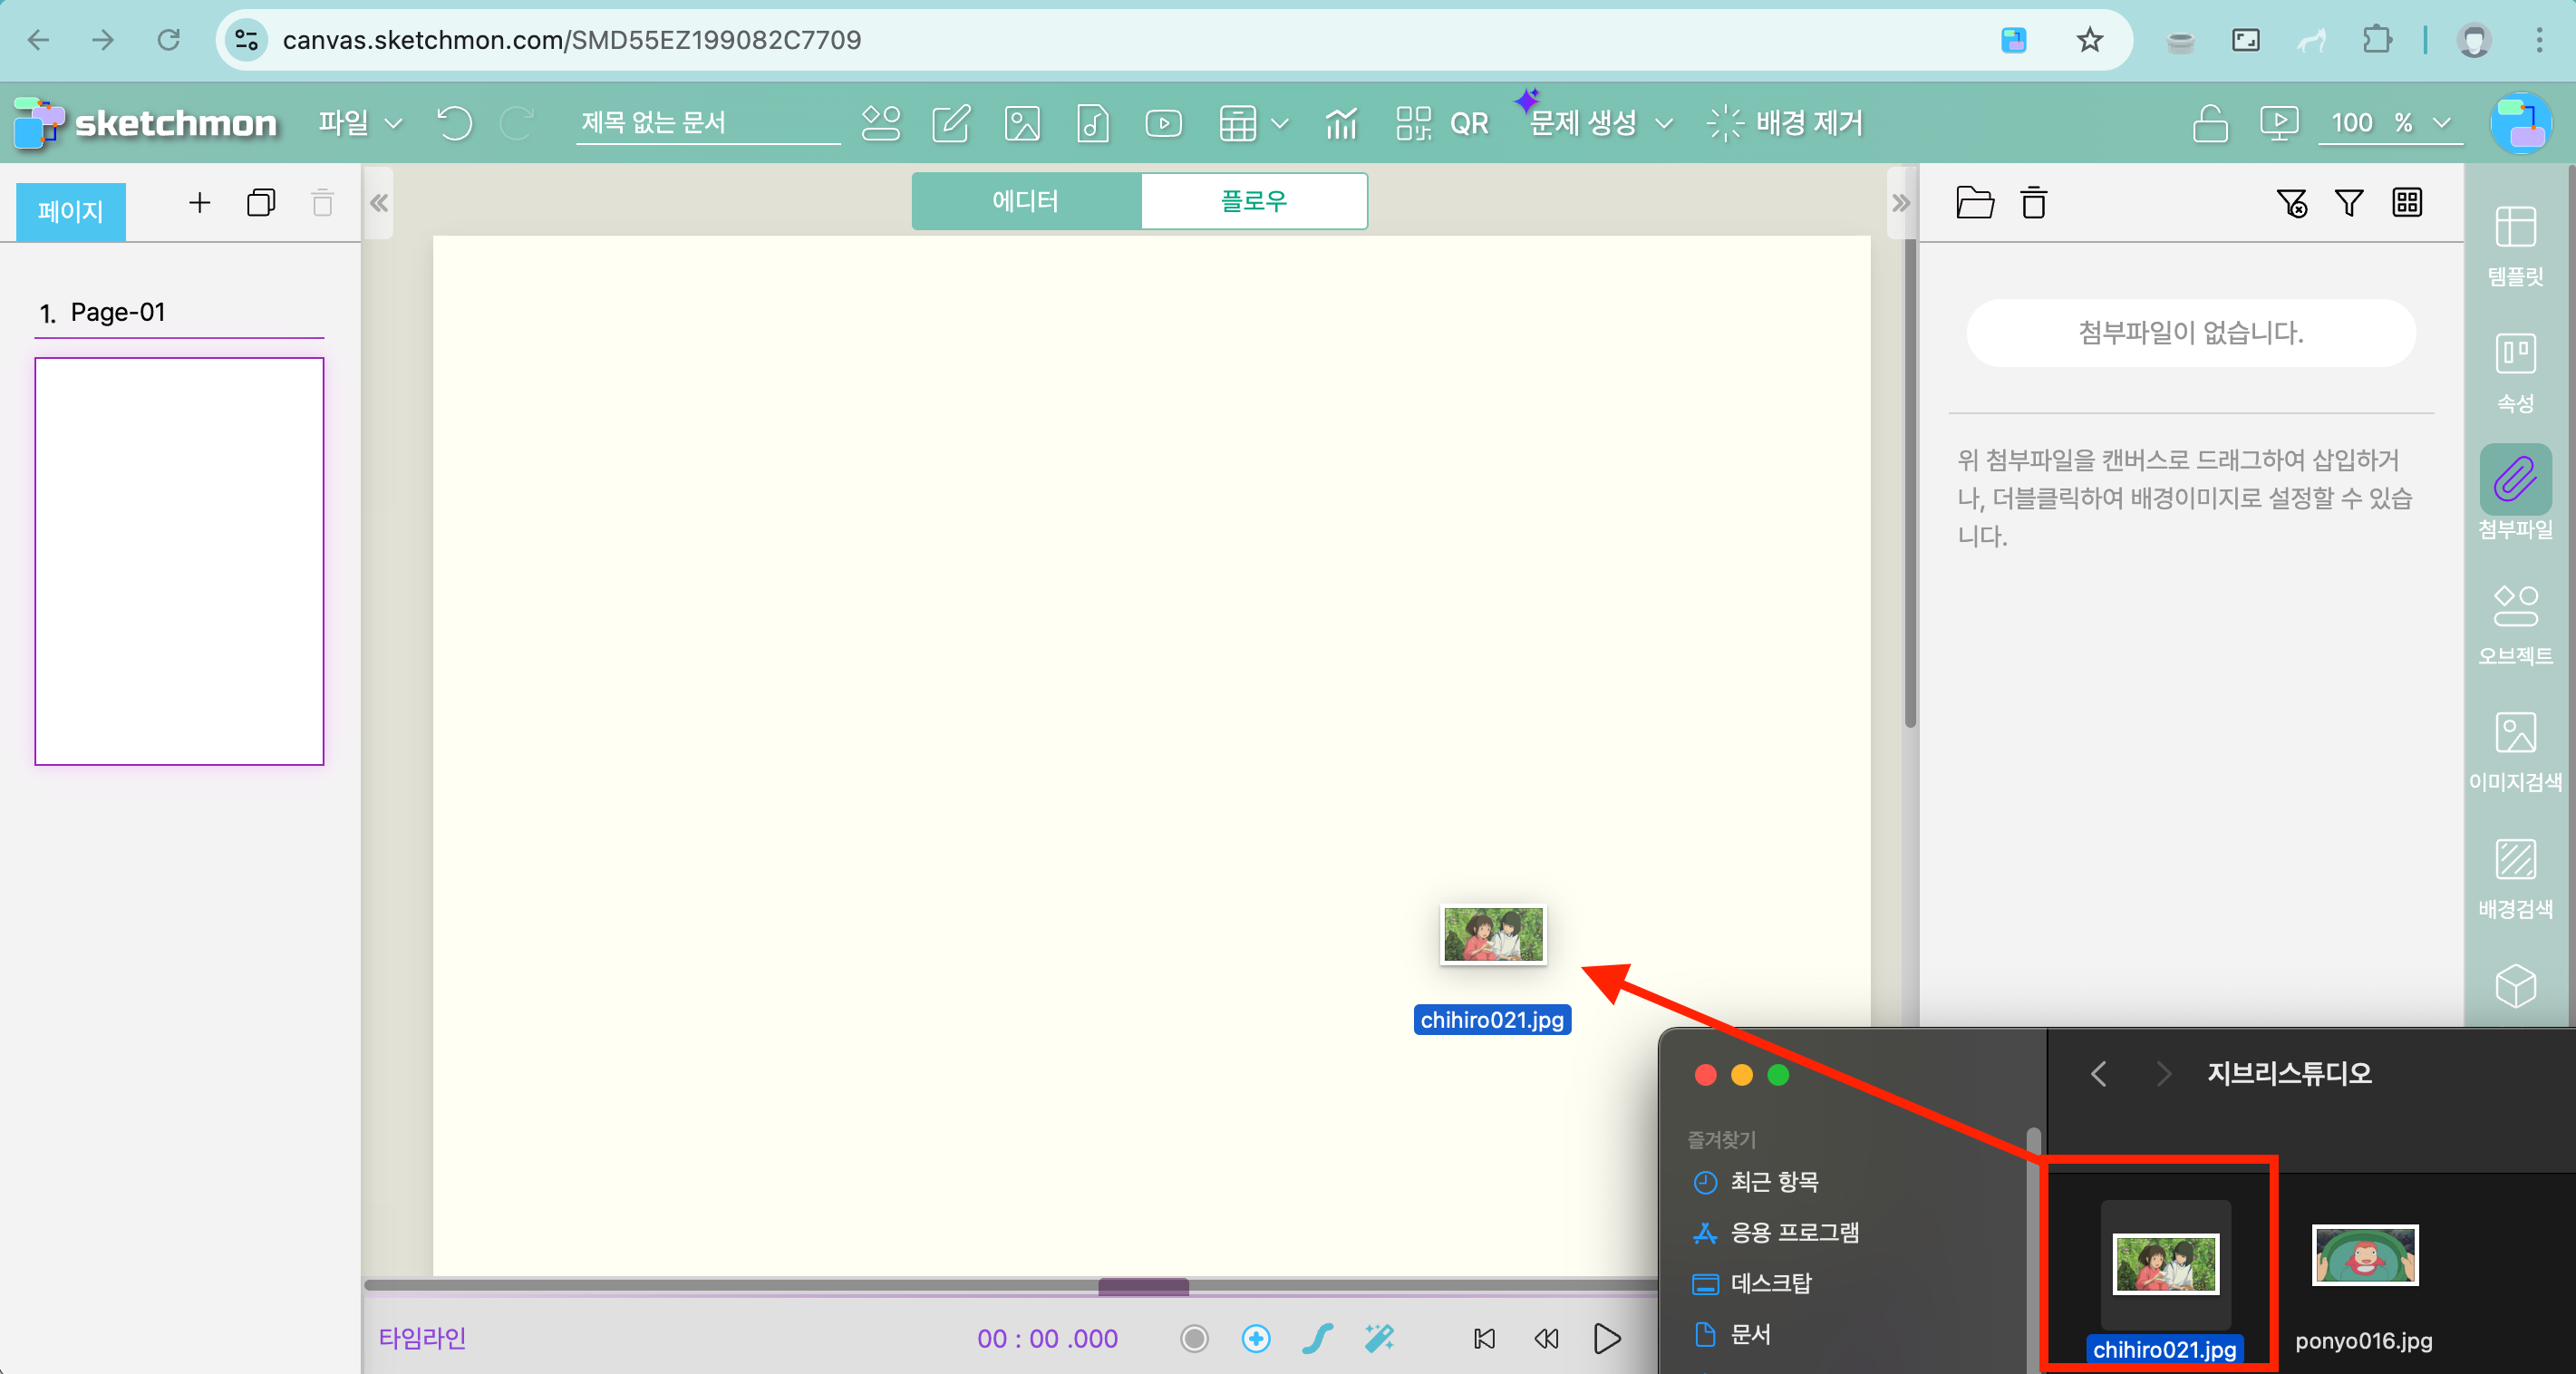Click the insert video toolbar icon
The image size is (2576, 1374).
[1163, 123]
